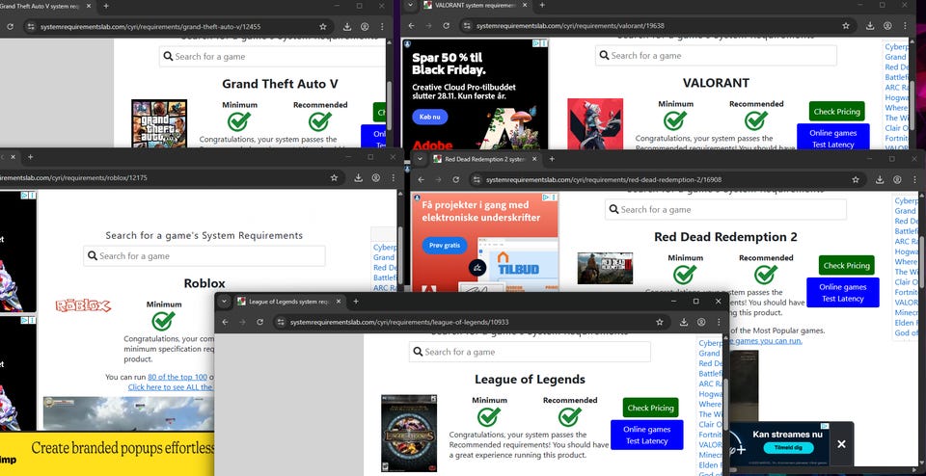Focus game search field in Red Dead Redemption 2 window
The height and width of the screenshot is (476, 926).
pyautogui.click(x=725, y=209)
